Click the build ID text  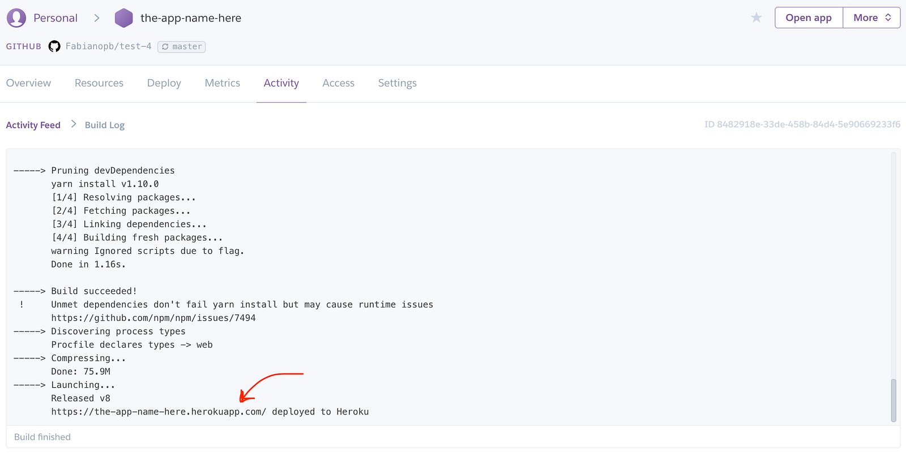point(802,124)
